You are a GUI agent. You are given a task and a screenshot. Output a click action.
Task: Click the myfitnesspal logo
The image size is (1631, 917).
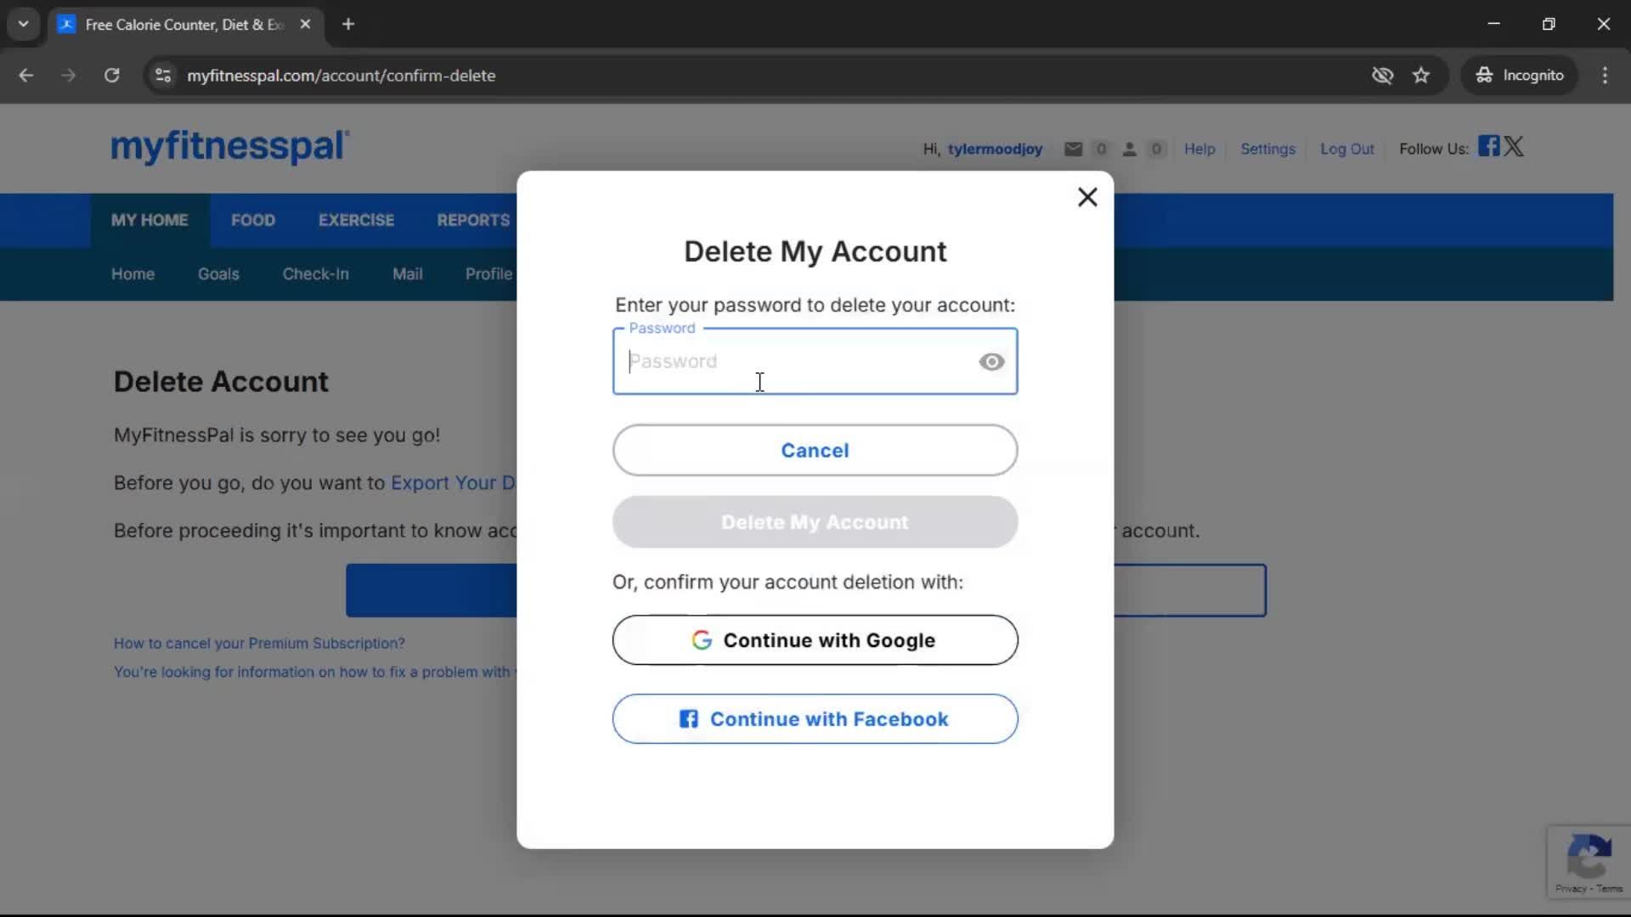click(230, 146)
